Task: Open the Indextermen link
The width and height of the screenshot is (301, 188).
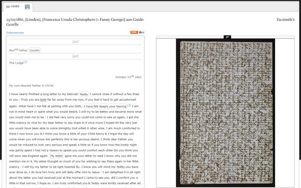Action: [x=15, y=33]
